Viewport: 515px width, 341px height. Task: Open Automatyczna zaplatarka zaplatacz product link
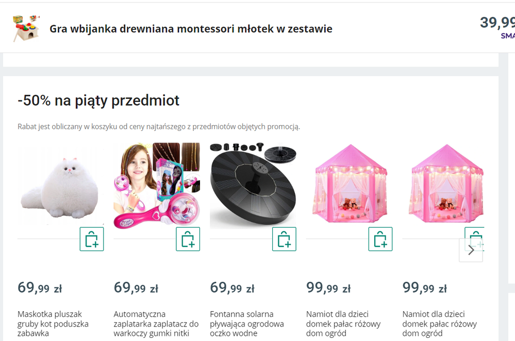tap(156, 323)
